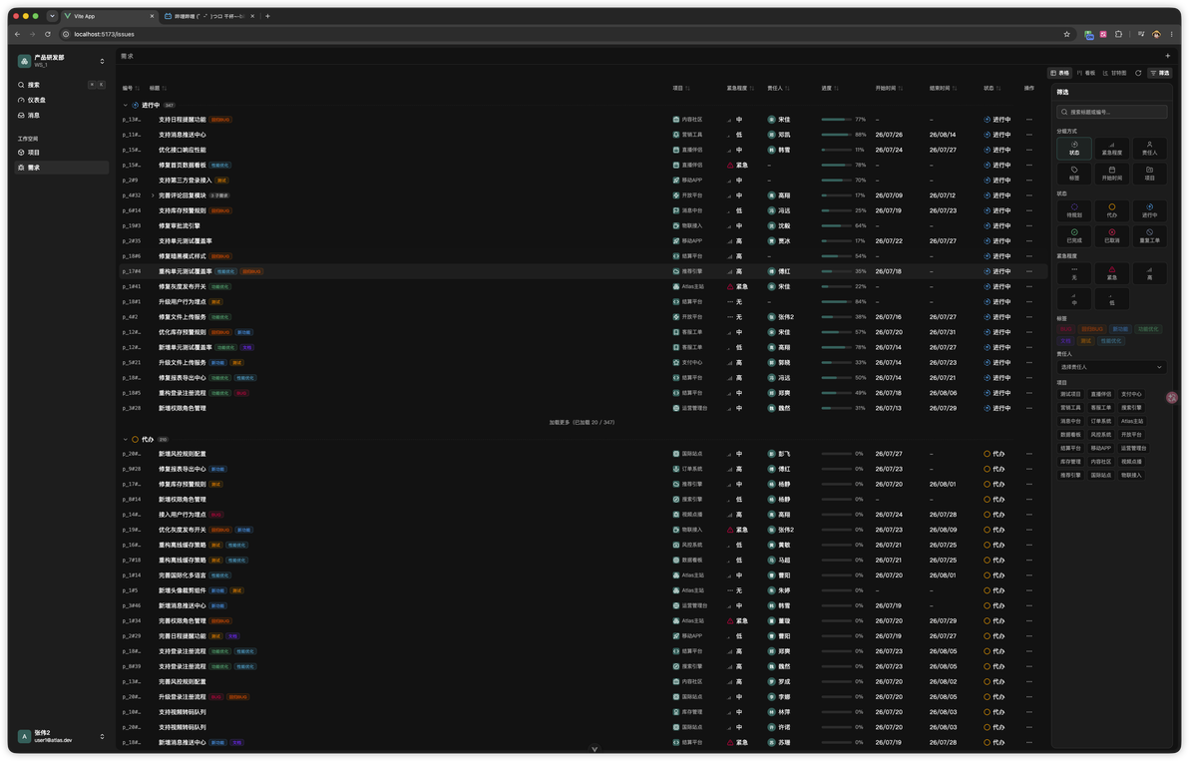The height and width of the screenshot is (761, 1189).
Task: Open issue 支持库存预警规则
Action: click(182, 210)
